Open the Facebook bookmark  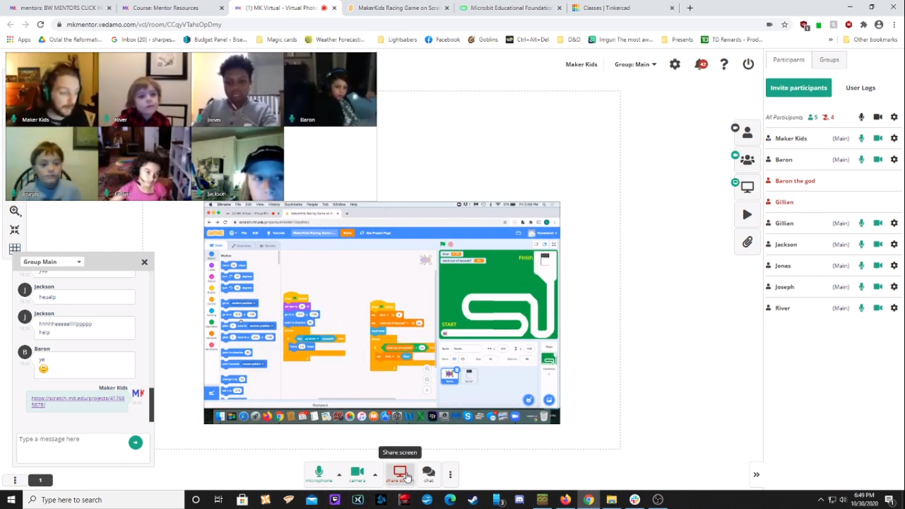[x=443, y=40]
